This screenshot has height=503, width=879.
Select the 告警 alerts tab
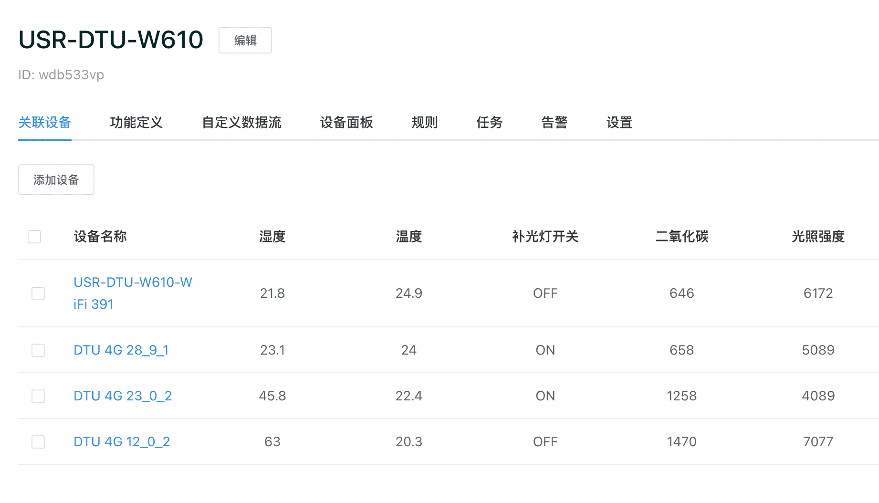pyautogui.click(x=554, y=123)
